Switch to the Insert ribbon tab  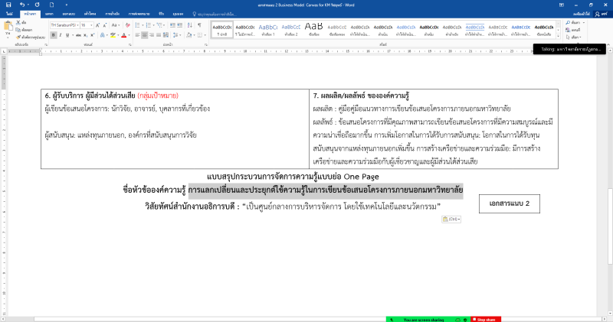(x=49, y=14)
